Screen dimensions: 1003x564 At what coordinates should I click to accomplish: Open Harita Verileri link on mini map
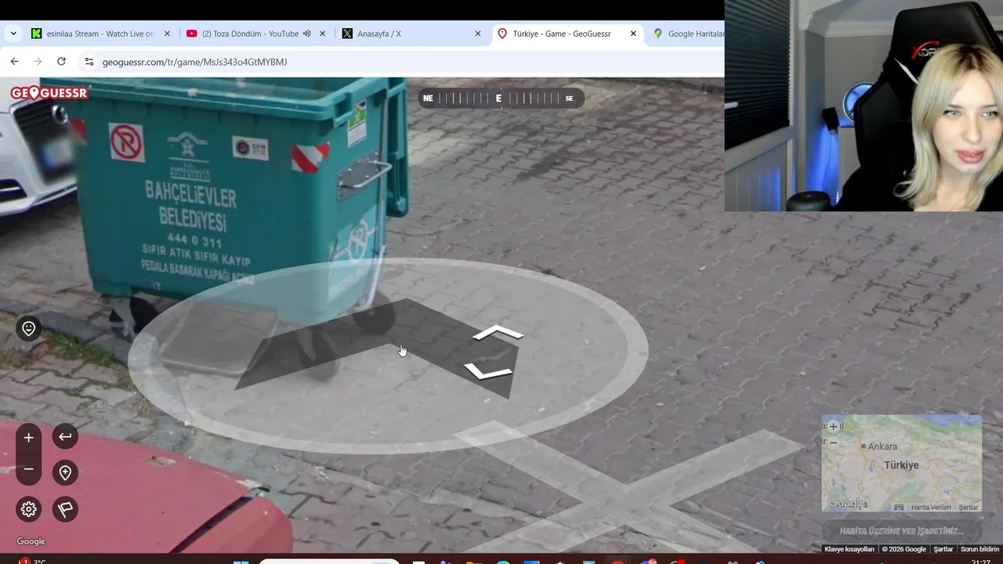click(931, 508)
